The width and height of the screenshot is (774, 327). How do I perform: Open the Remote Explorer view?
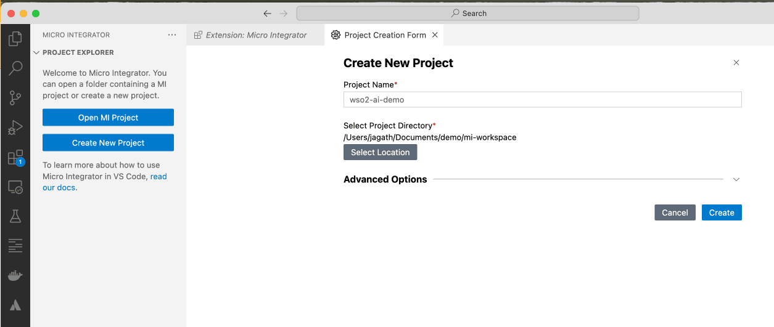point(15,187)
